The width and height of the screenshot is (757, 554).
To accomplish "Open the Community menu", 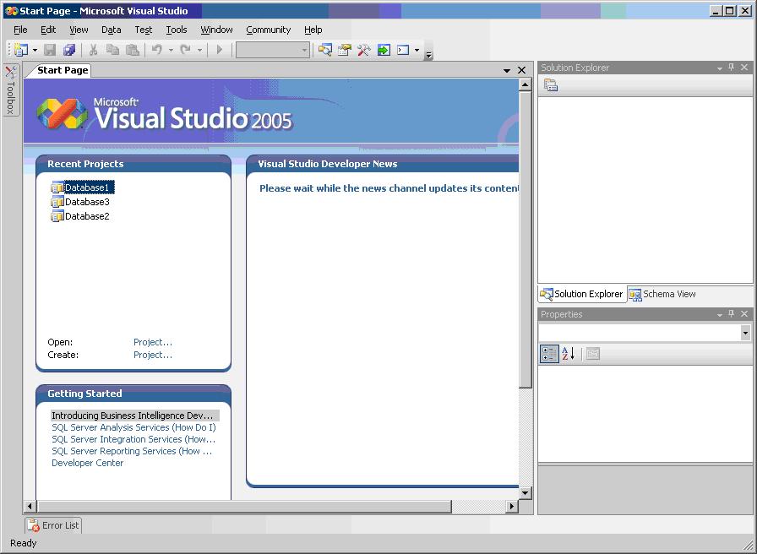I will pyautogui.click(x=269, y=30).
